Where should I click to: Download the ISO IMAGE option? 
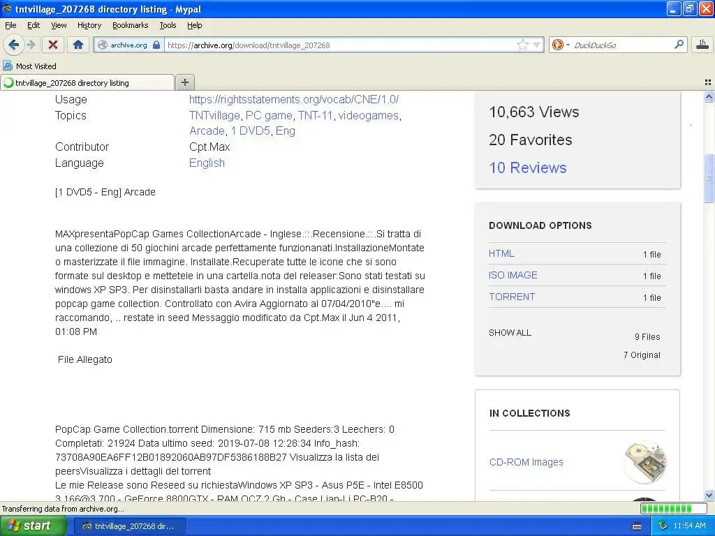coord(513,275)
